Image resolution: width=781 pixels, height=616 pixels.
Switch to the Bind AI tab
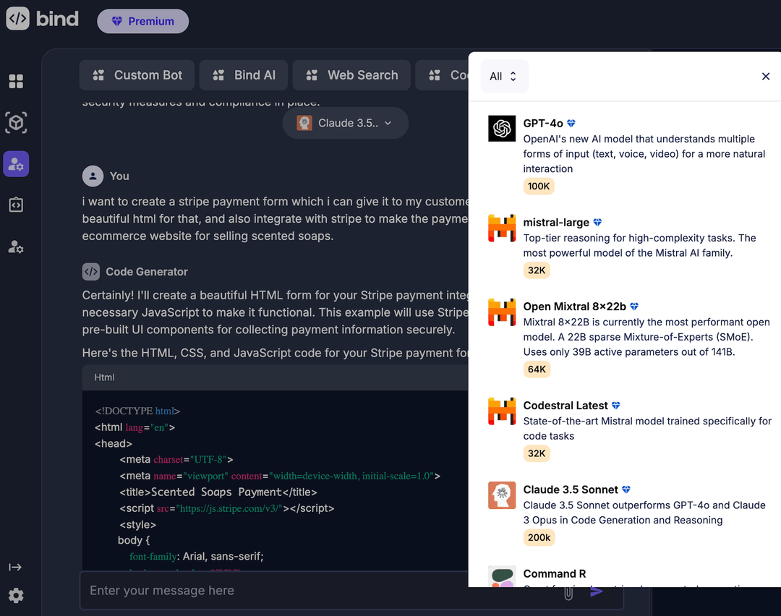(243, 74)
